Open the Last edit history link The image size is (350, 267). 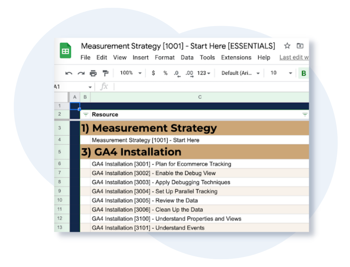[x=294, y=57]
